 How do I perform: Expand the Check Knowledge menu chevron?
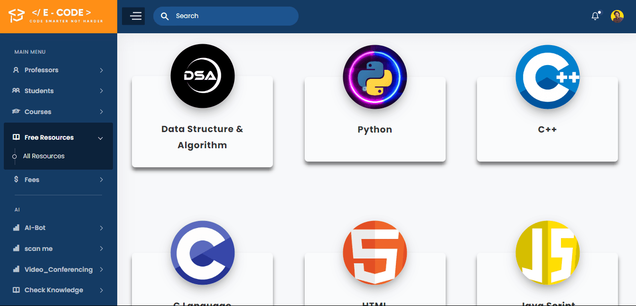click(101, 290)
